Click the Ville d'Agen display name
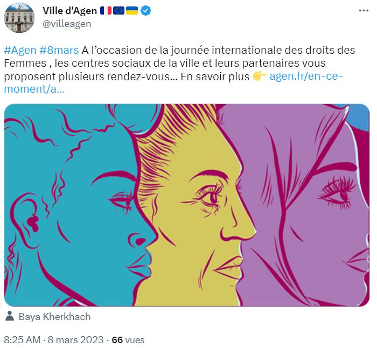The image size is (377, 348). pos(69,11)
